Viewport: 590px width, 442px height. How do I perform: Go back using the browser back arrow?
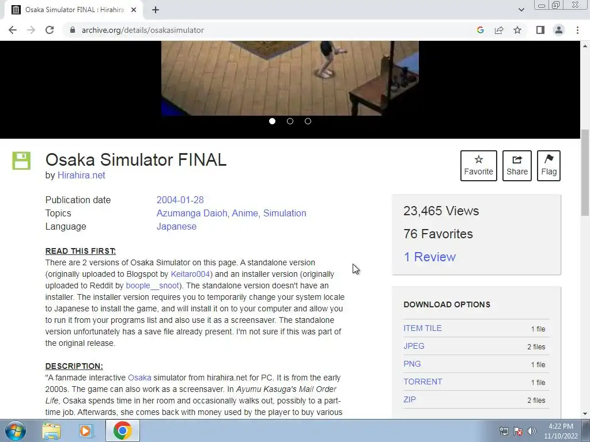(13, 30)
